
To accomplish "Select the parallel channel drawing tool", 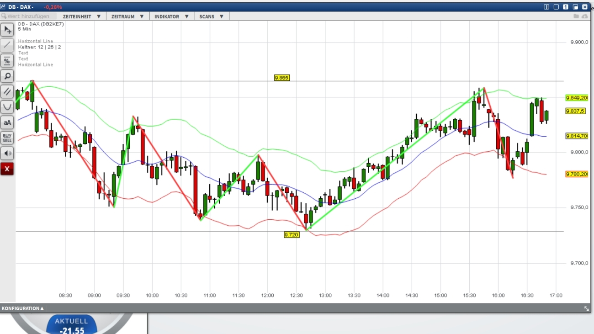I will click(7, 91).
